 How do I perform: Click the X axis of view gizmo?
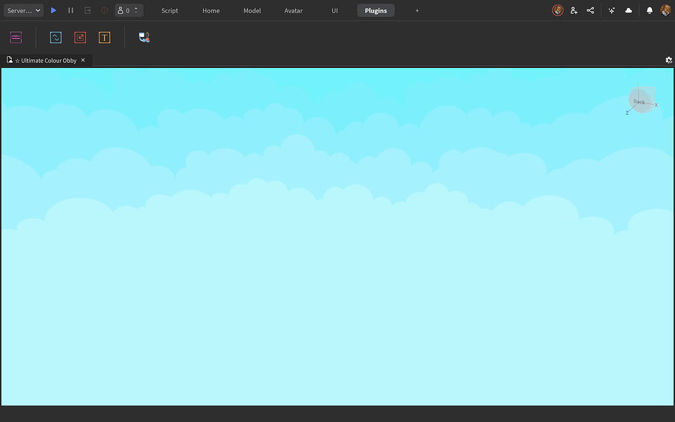656,105
